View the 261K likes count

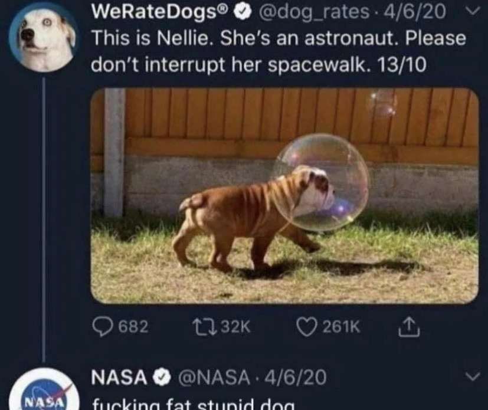coord(342,327)
